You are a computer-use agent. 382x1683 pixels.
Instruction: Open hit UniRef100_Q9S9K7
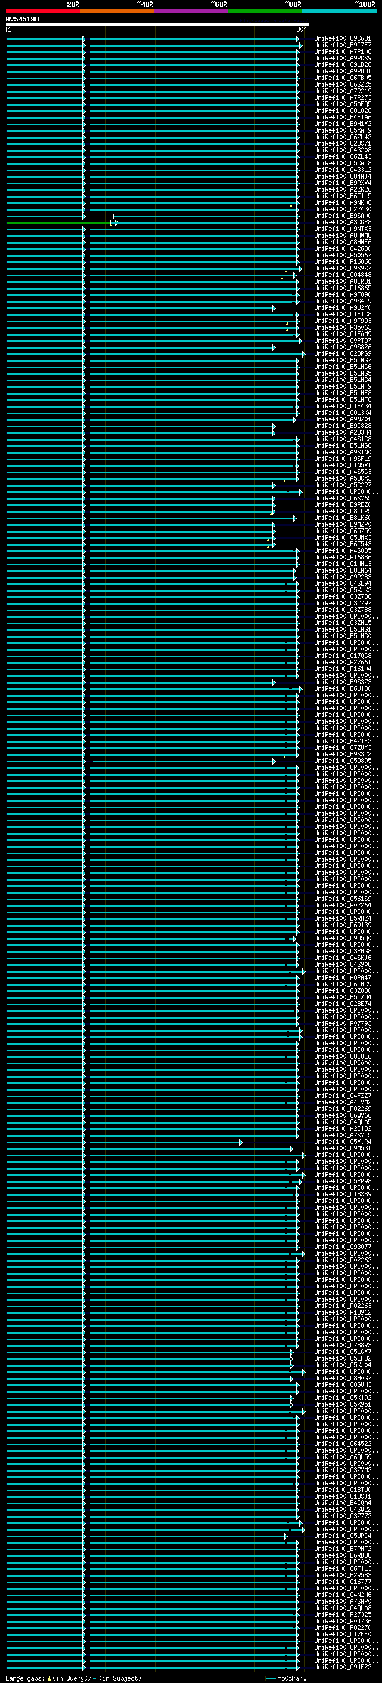coord(343,268)
